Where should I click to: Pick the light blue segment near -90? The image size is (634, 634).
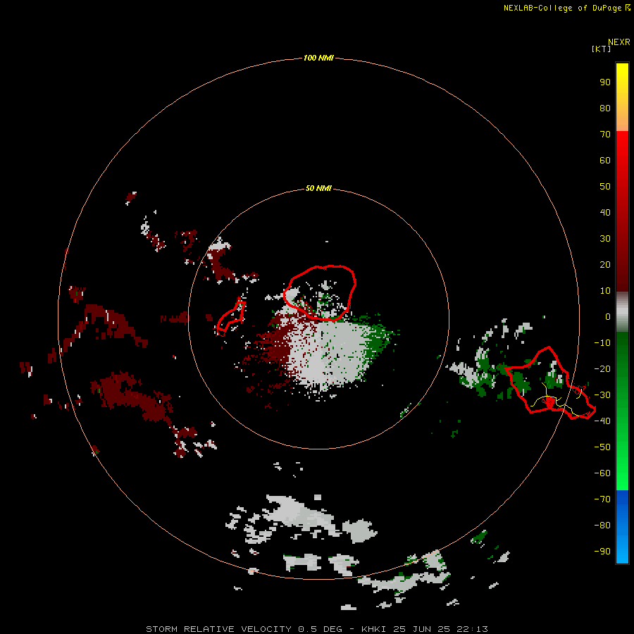click(x=622, y=550)
